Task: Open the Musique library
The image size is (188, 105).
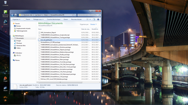Action: (x=19, y=43)
